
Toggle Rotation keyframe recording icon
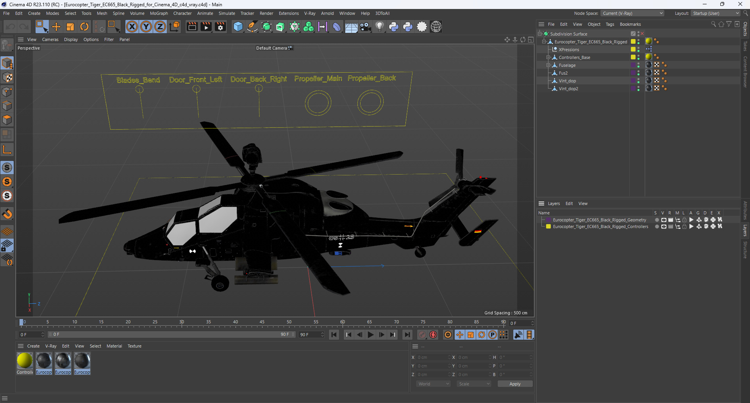[x=482, y=335]
